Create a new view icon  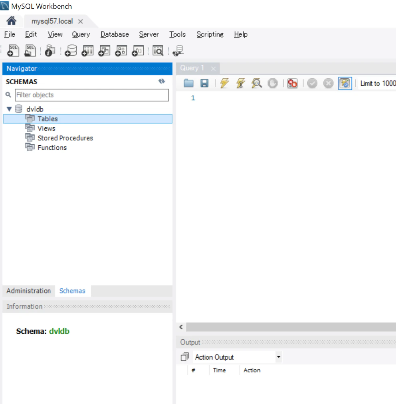click(104, 50)
